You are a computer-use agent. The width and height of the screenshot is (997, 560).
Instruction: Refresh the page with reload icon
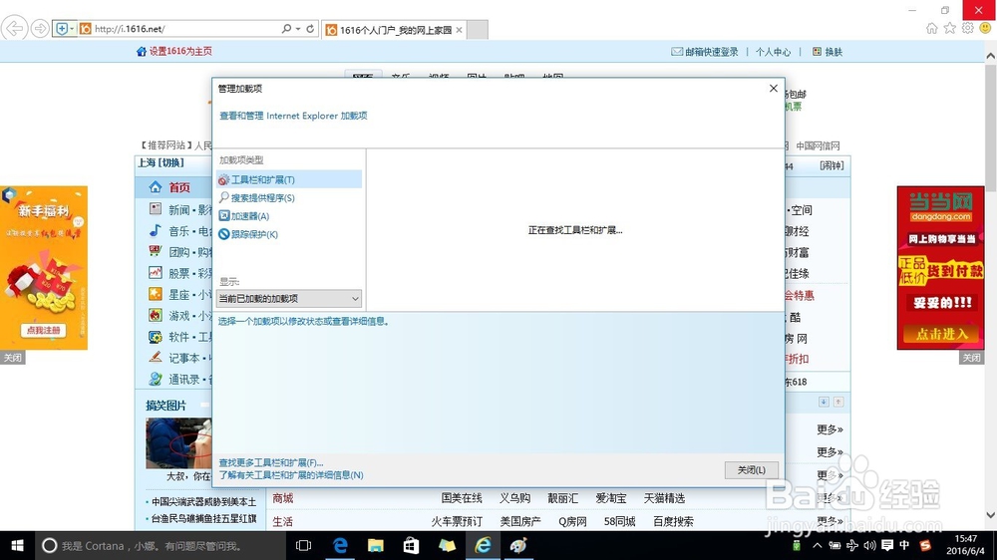pyautogui.click(x=310, y=29)
